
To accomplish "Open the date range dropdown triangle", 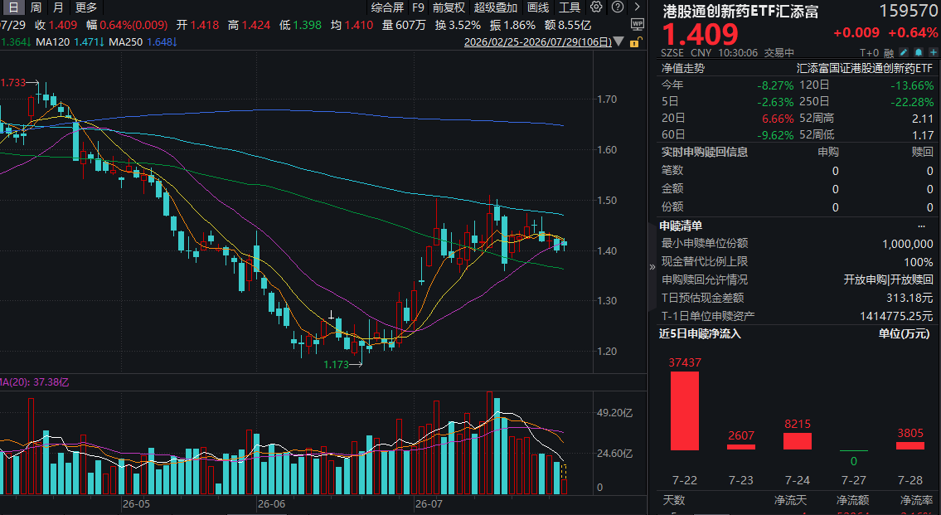I will tap(618, 42).
